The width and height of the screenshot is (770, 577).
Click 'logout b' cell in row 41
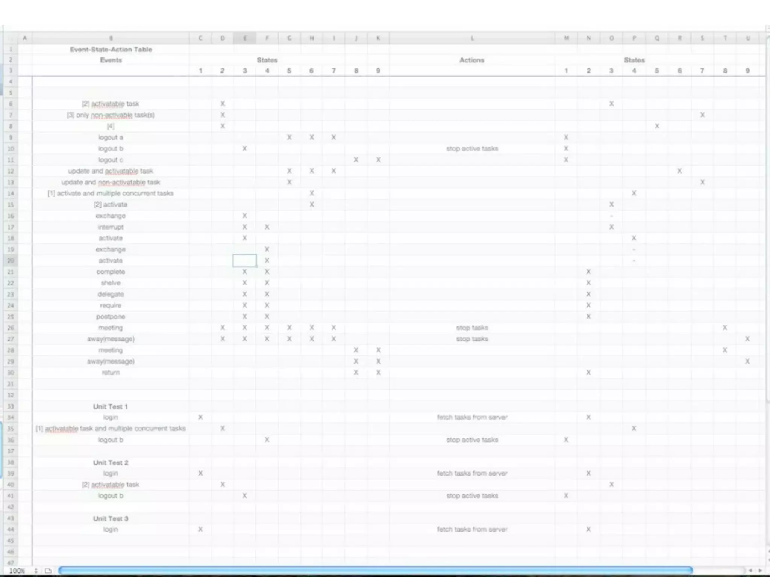[111, 496]
